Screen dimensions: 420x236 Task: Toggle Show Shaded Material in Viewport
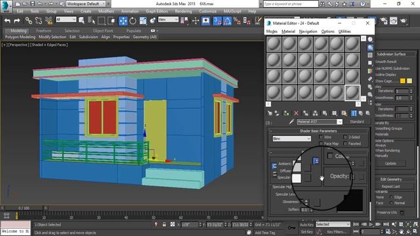344,113
